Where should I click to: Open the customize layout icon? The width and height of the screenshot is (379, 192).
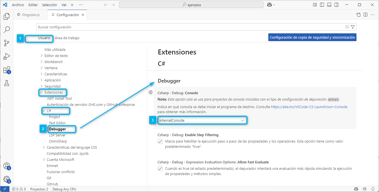pyautogui.click(x=315, y=5)
